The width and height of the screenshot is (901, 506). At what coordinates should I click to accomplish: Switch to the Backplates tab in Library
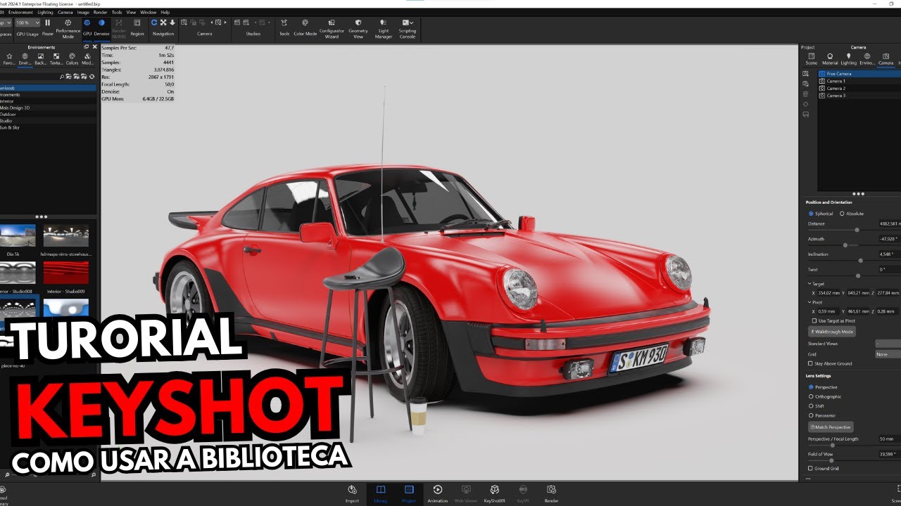(41, 58)
